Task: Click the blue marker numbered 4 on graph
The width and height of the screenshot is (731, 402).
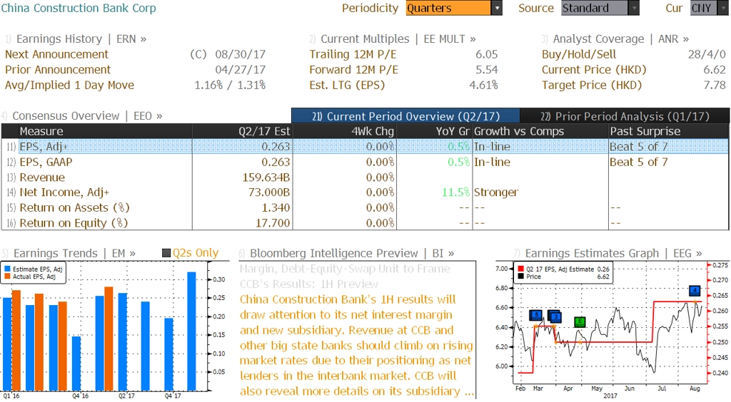Action: pos(695,291)
